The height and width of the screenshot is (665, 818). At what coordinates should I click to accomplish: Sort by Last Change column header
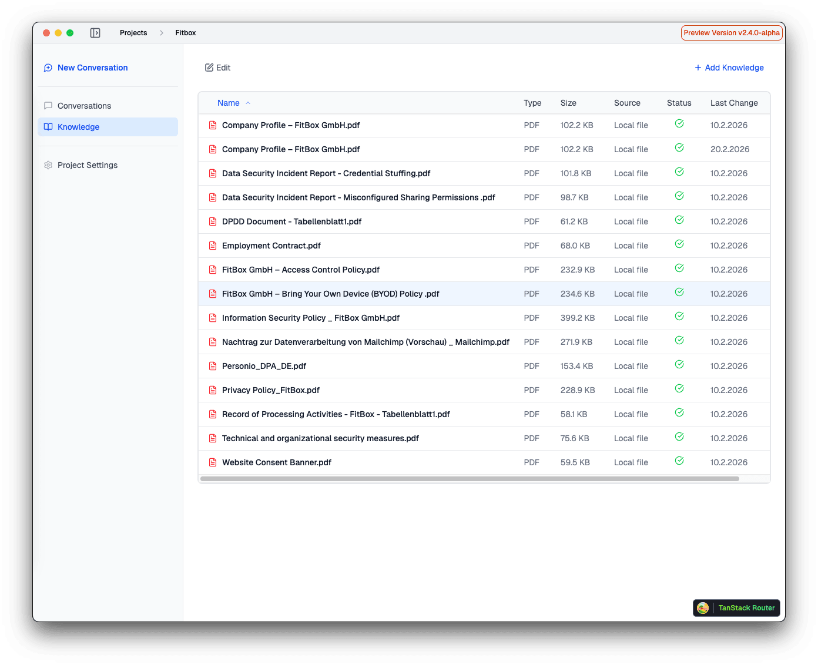pos(733,103)
